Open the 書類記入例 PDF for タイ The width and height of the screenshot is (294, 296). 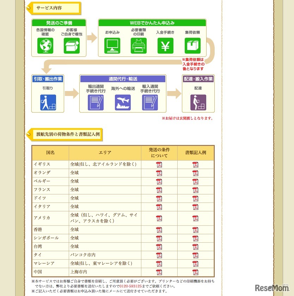[195, 255]
